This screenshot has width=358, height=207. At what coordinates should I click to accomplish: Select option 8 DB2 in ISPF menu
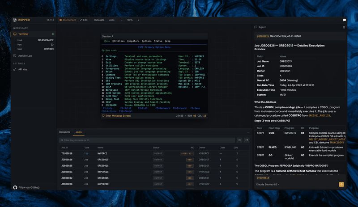106,81
